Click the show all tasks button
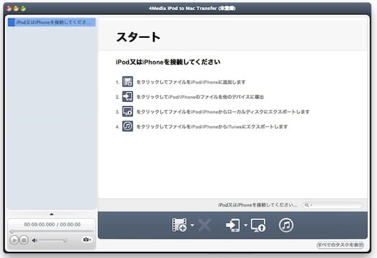Image resolution: width=377 pixels, height=258 pixels. (x=340, y=245)
